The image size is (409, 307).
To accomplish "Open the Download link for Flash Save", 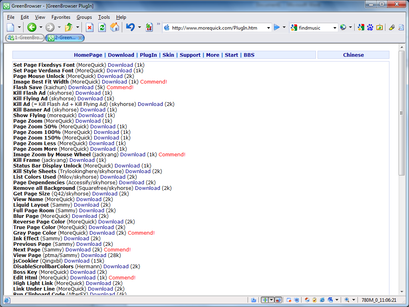I will click(81, 87).
